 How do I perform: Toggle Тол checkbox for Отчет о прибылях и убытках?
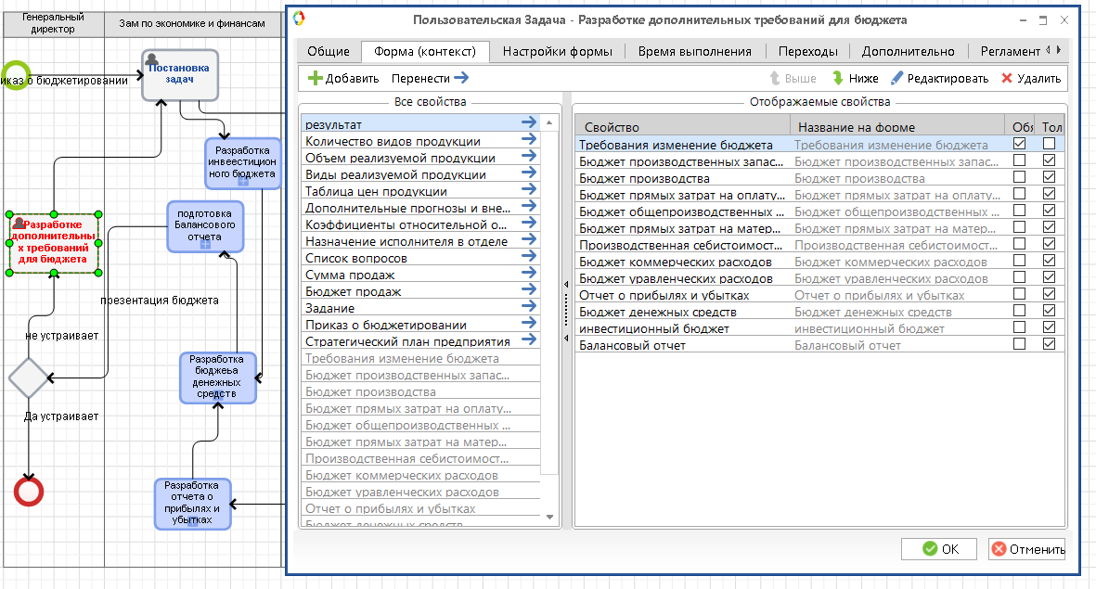point(1049,294)
